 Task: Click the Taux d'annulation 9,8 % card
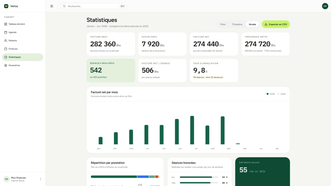click(214, 71)
